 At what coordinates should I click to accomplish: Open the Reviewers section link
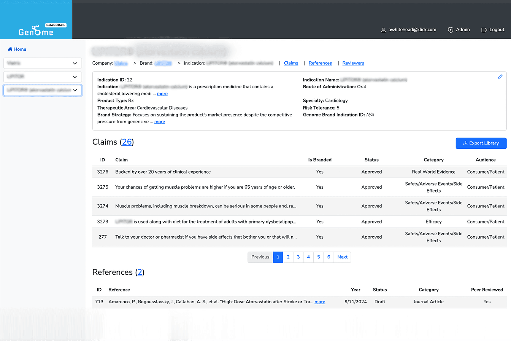coord(353,63)
